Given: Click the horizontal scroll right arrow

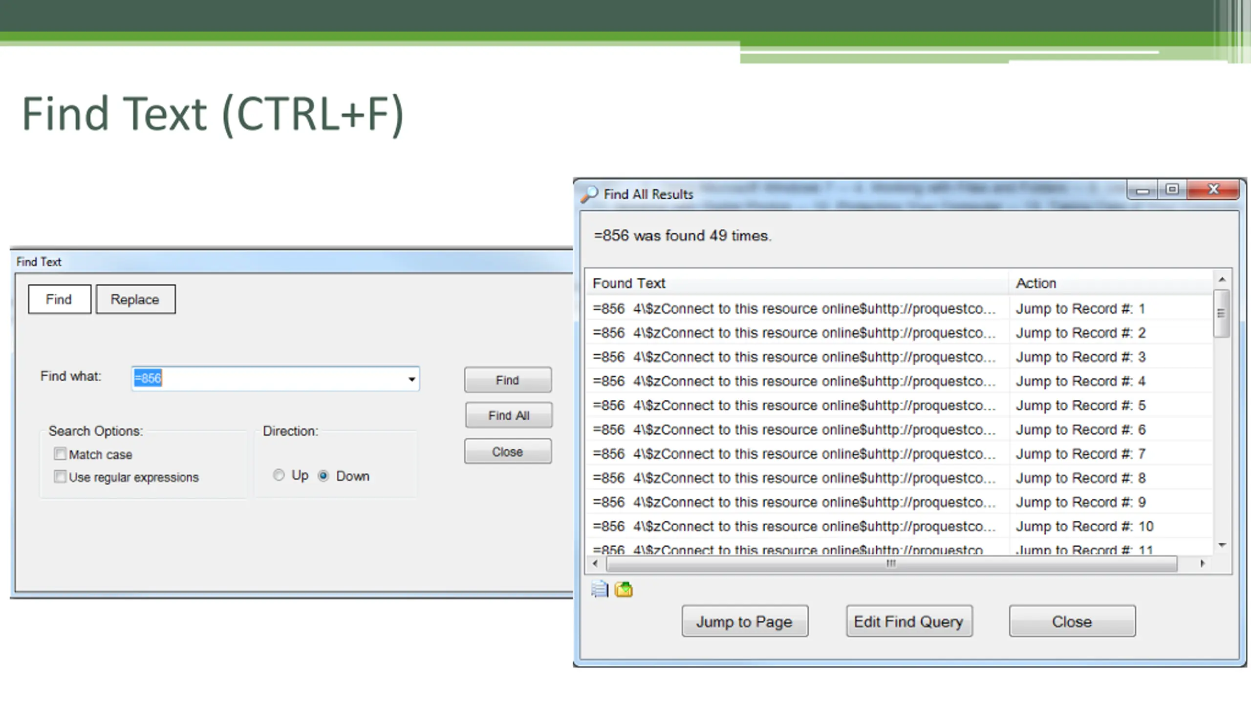Looking at the screenshot, I should (1202, 564).
